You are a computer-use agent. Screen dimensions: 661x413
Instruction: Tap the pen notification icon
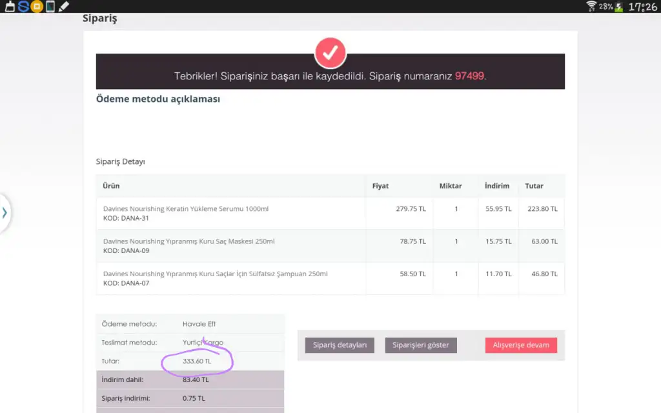click(x=64, y=6)
